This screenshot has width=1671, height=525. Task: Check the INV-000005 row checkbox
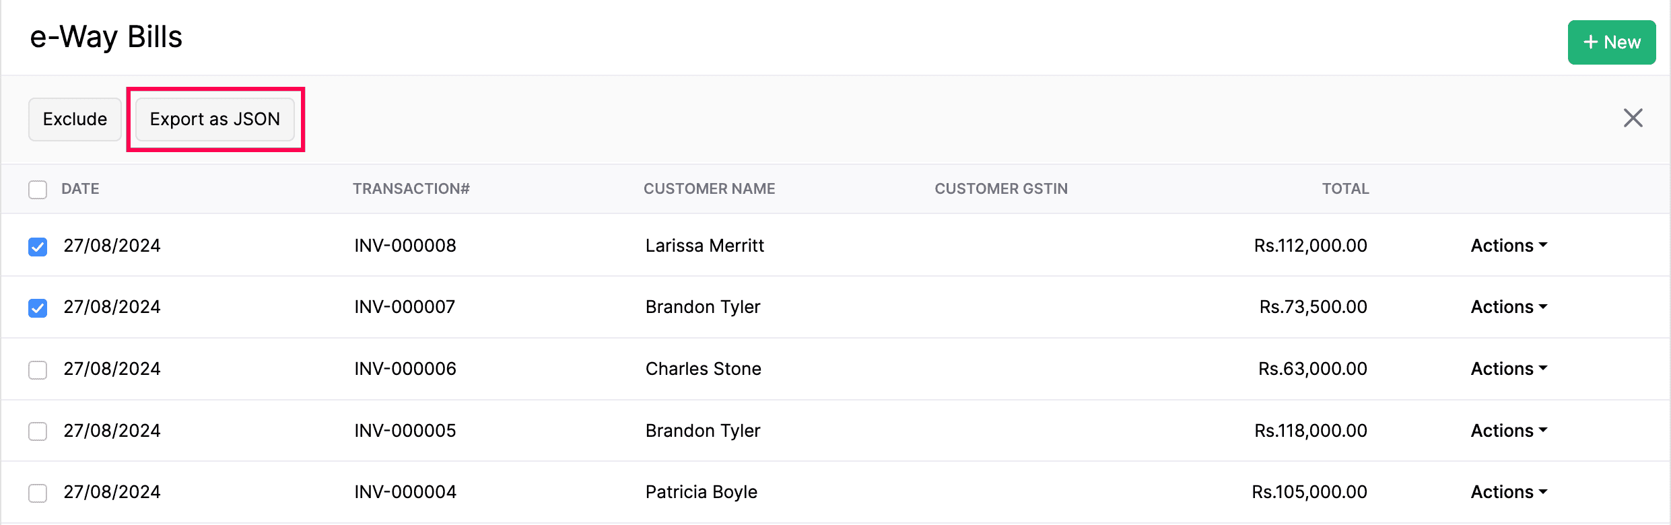point(38,431)
